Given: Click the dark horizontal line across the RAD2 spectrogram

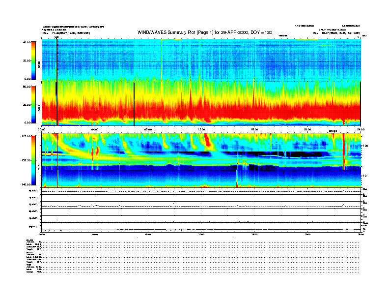Looking at the screenshot, I should click(x=201, y=62).
